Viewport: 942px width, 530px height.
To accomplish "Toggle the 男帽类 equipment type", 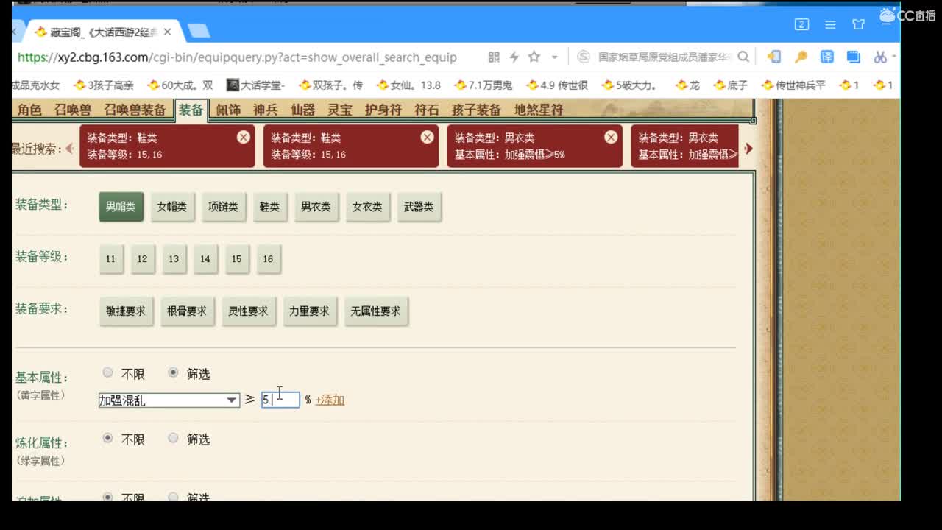I will (x=121, y=207).
